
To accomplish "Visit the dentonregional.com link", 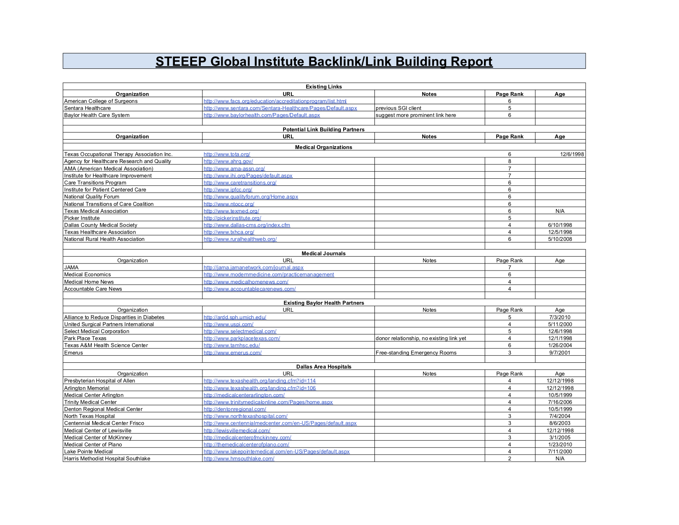I will click(x=235, y=409).
